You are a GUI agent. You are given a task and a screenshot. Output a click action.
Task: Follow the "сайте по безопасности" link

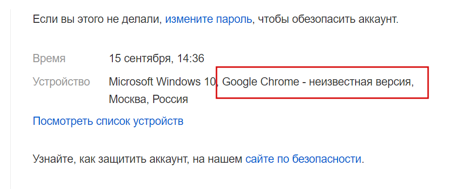coord(303,159)
